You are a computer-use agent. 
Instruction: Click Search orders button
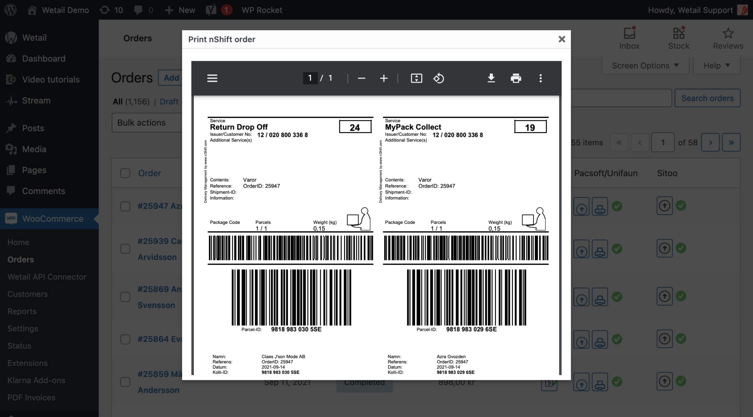(x=707, y=98)
